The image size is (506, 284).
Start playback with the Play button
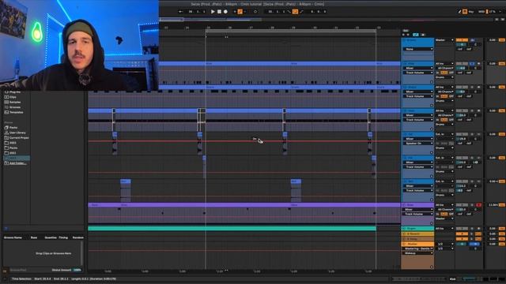213,12
